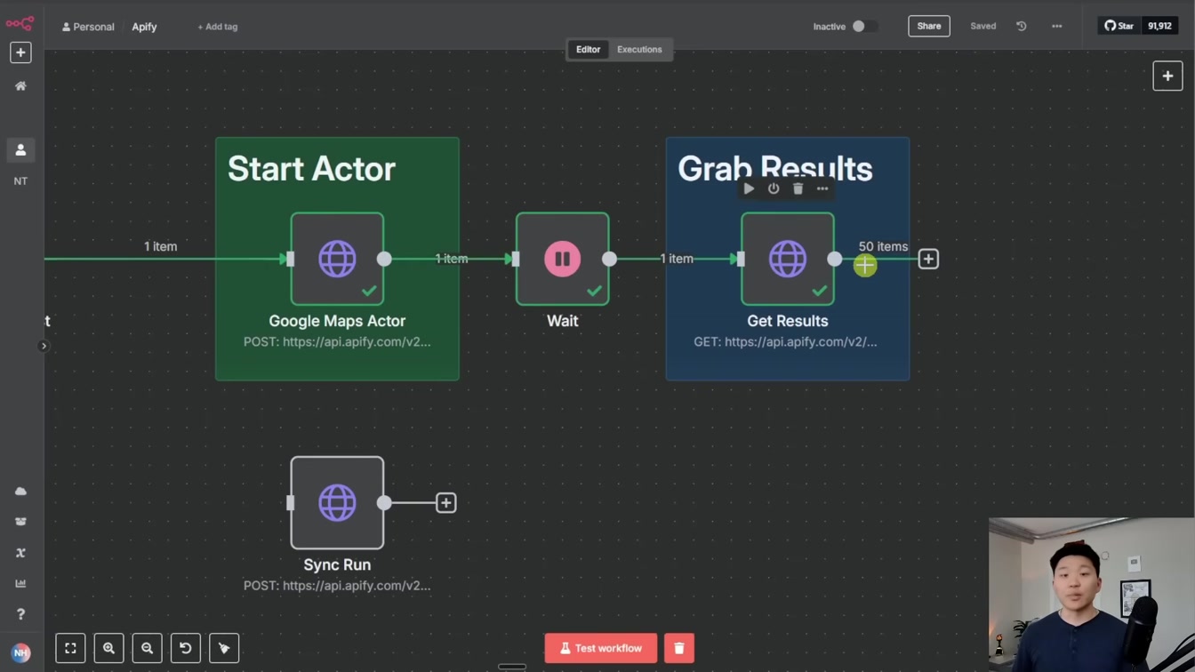The width and height of the screenshot is (1195, 672).
Task: Click the Grab Results sticky note title
Action: click(x=775, y=169)
